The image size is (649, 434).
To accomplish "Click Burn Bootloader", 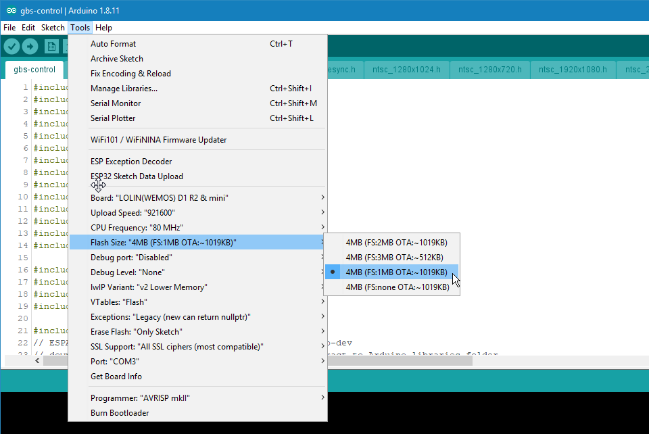I will click(198, 413).
